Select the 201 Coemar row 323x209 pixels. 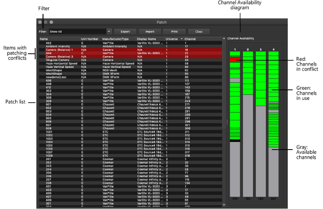point(131,159)
